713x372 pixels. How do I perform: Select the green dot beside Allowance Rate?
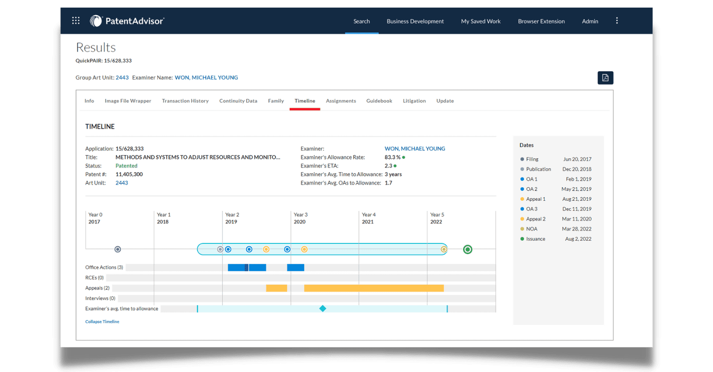pos(404,158)
